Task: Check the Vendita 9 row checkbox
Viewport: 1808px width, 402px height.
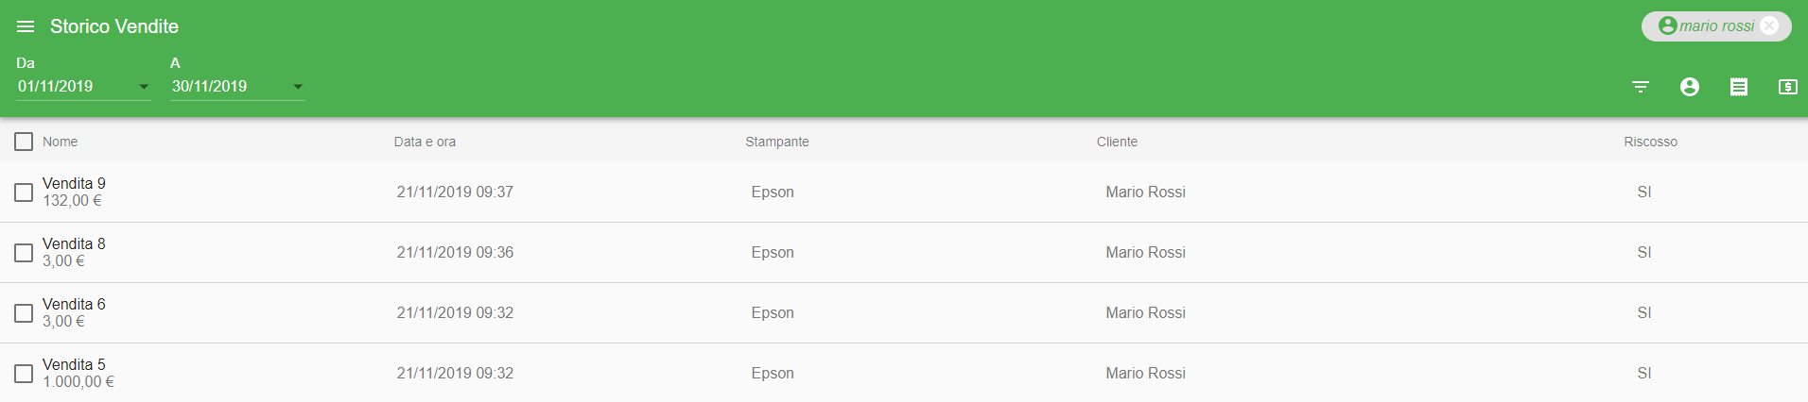Action: coord(24,193)
